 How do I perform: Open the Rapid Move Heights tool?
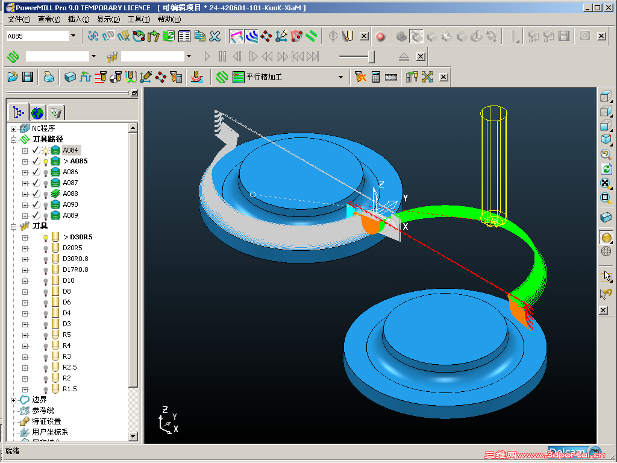tap(101, 77)
